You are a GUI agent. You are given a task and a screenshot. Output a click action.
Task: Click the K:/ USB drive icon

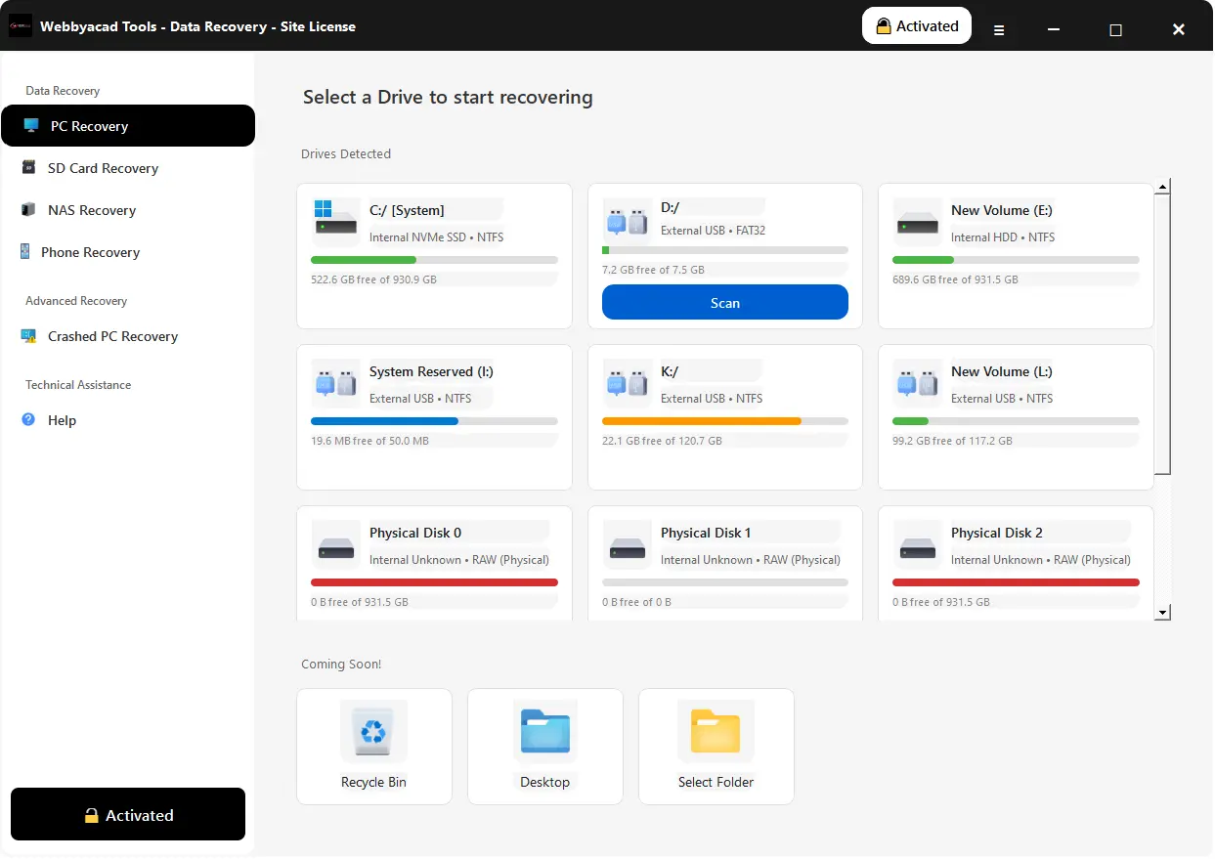[627, 384]
